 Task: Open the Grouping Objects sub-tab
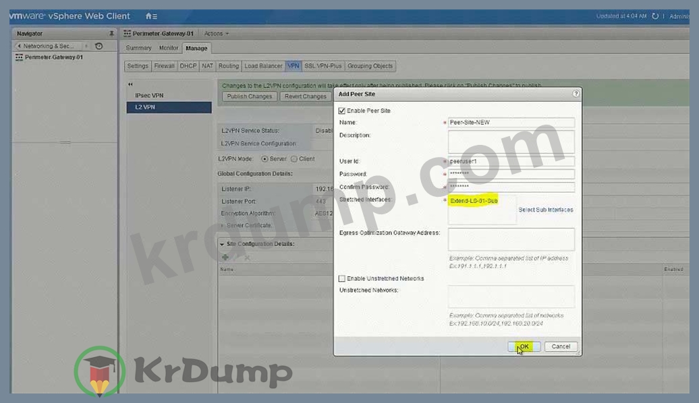pyautogui.click(x=370, y=66)
